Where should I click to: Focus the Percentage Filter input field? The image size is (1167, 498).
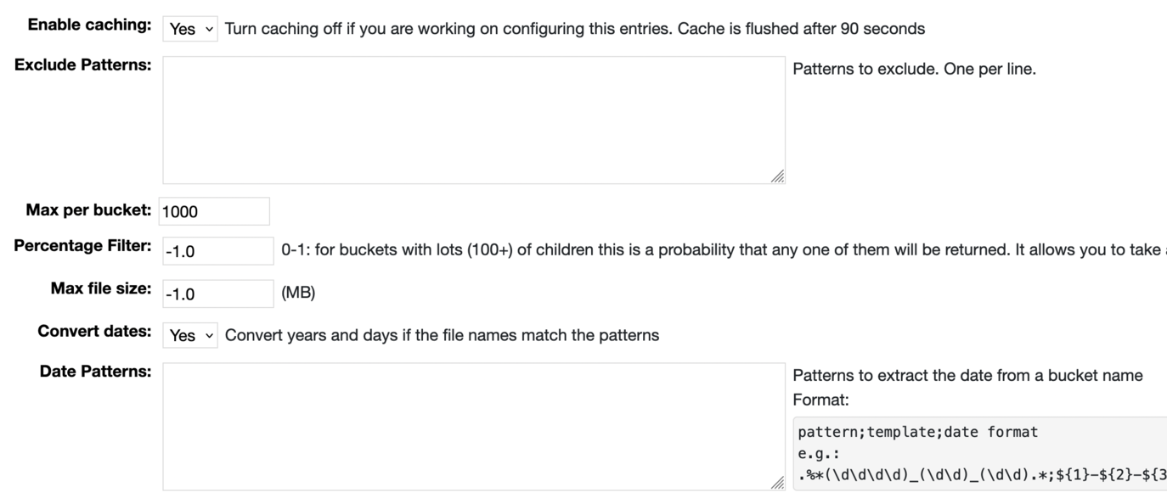[217, 251]
